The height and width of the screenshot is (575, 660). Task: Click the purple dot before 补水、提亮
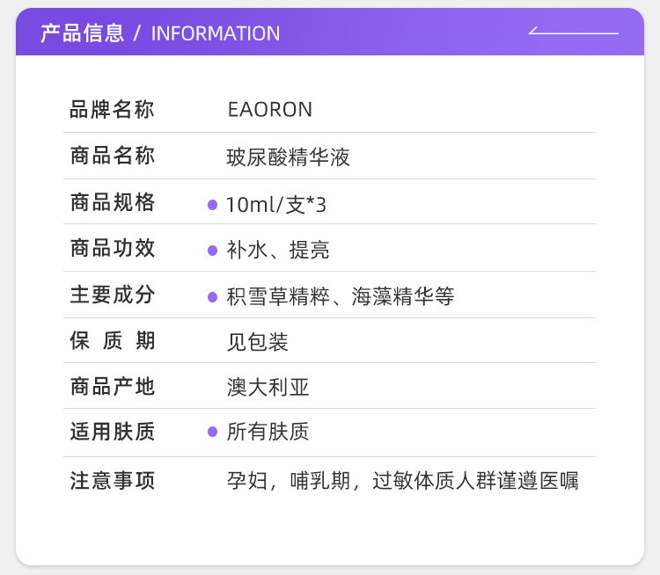pos(212,251)
